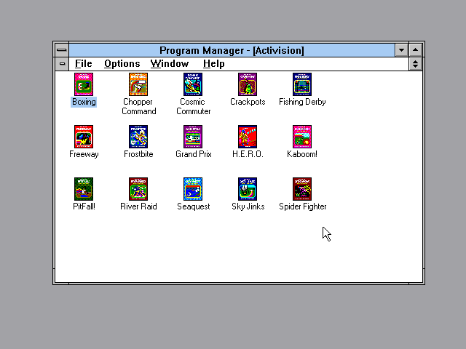Click the Cosmic Commuter game icon
466x349 pixels.
193,84
